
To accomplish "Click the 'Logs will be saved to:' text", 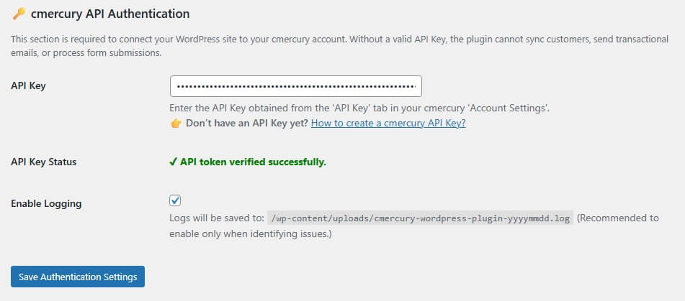I will click(216, 218).
